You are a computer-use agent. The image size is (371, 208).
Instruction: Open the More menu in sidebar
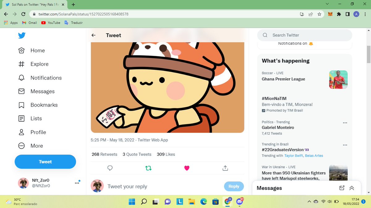point(31,146)
